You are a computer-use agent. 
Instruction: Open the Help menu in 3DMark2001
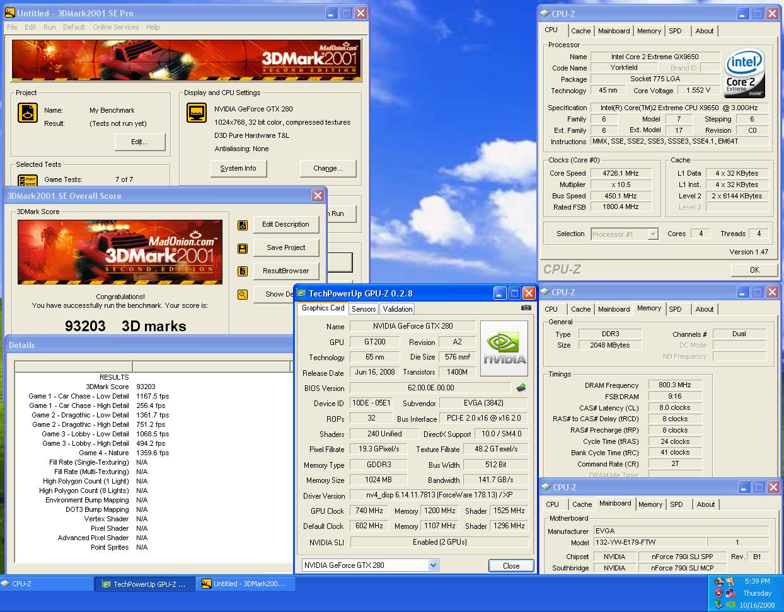click(153, 27)
